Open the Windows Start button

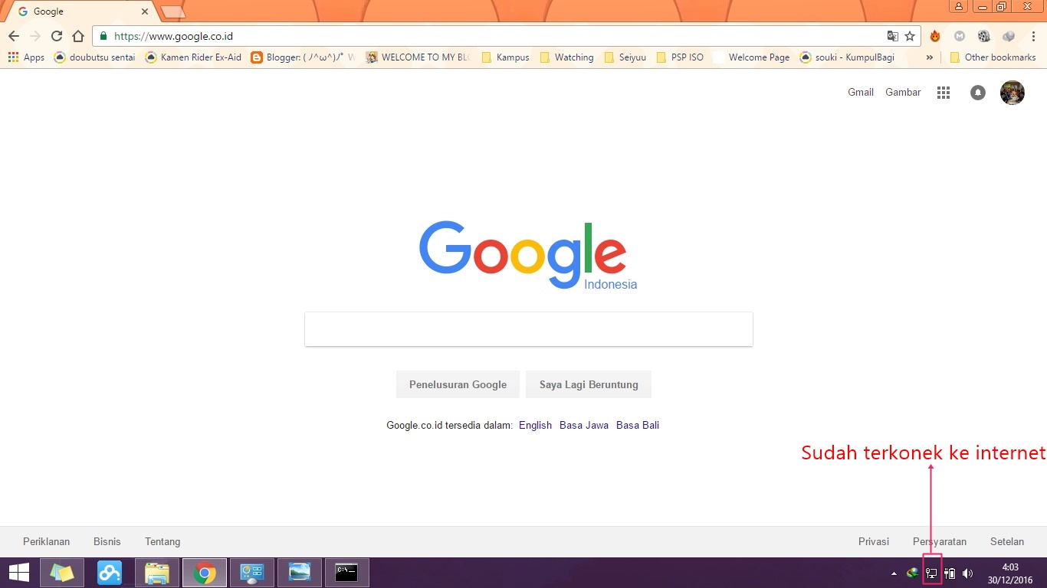[x=18, y=573]
